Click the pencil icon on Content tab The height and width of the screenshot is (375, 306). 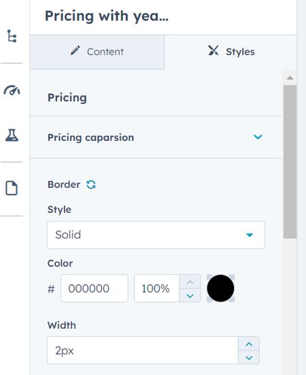click(x=75, y=50)
